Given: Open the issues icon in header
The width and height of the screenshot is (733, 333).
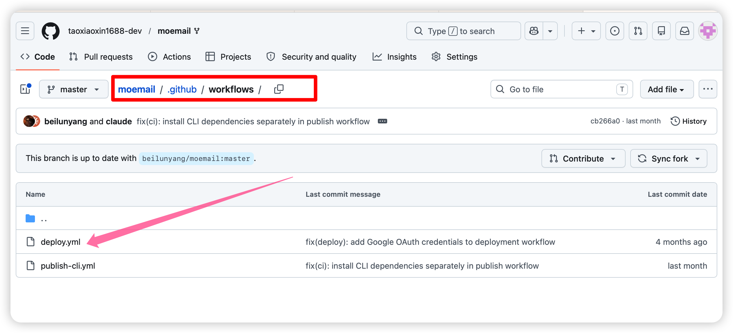Looking at the screenshot, I should (615, 31).
